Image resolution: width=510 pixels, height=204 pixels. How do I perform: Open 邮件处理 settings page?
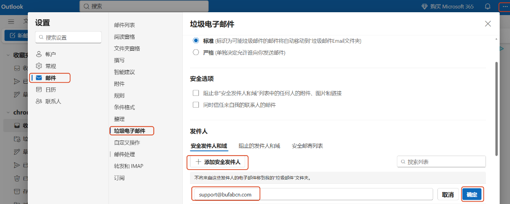pos(124,154)
